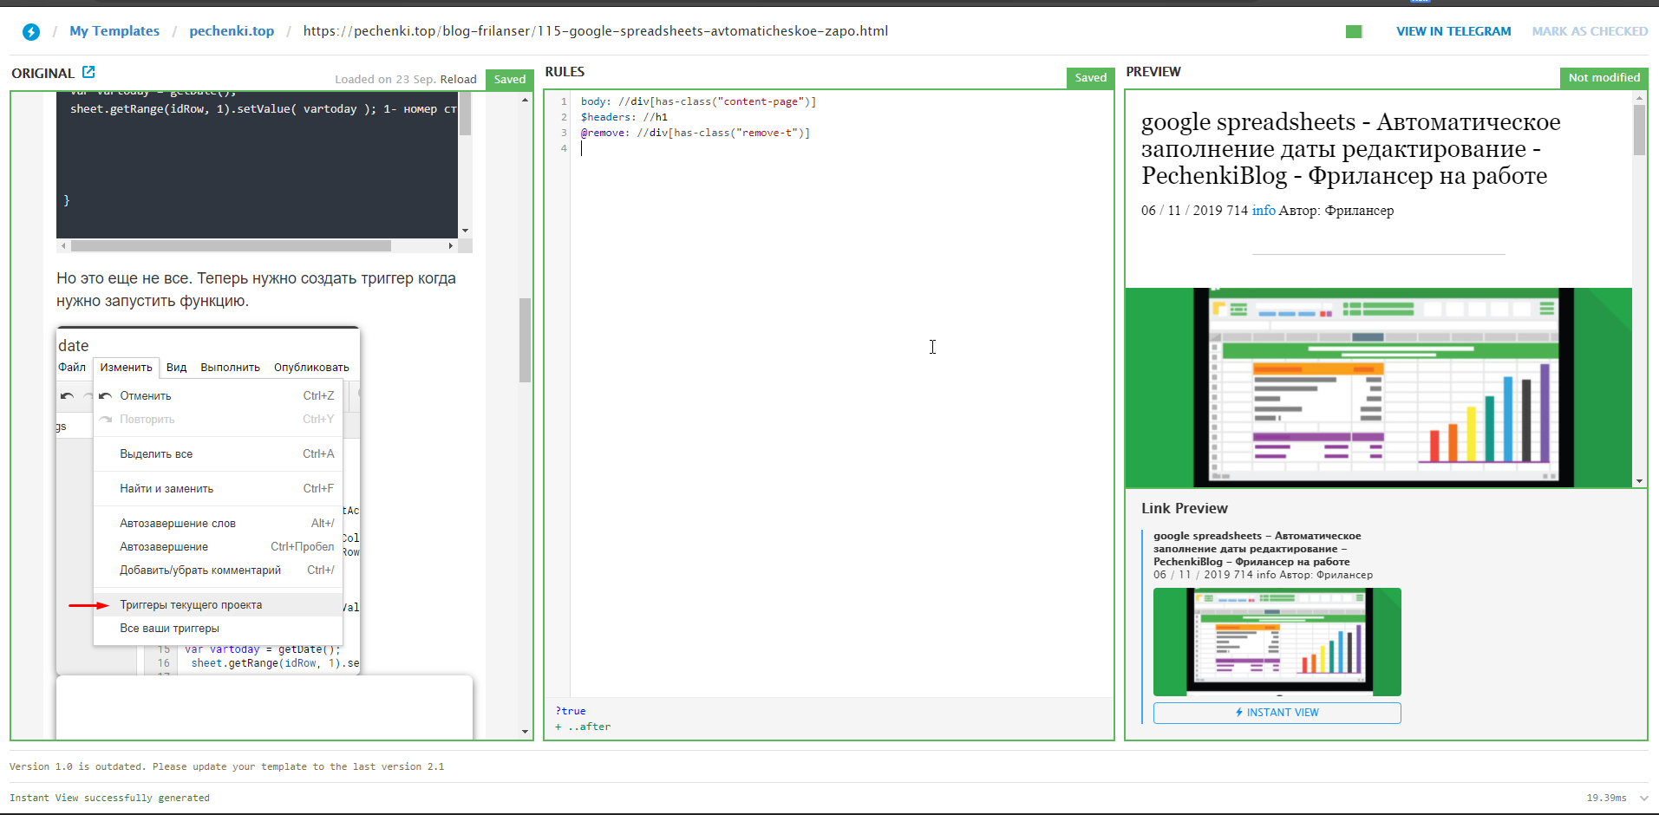Click the page URL in breadcrumb
The height and width of the screenshot is (815, 1659).
point(596,31)
